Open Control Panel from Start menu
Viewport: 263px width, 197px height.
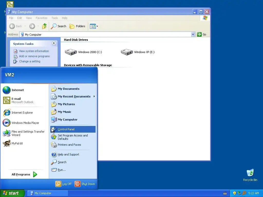click(73, 129)
